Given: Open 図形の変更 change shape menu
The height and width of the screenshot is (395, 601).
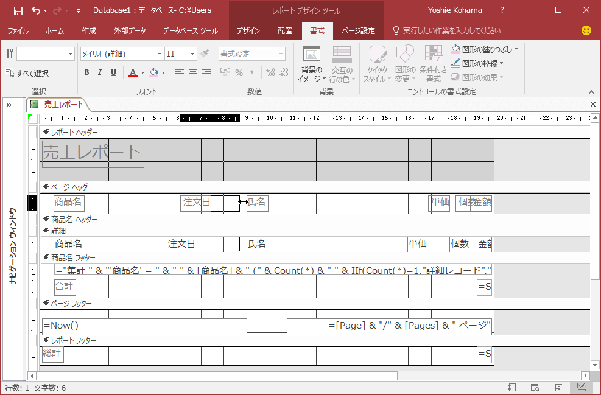Looking at the screenshot, I should coord(405,64).
